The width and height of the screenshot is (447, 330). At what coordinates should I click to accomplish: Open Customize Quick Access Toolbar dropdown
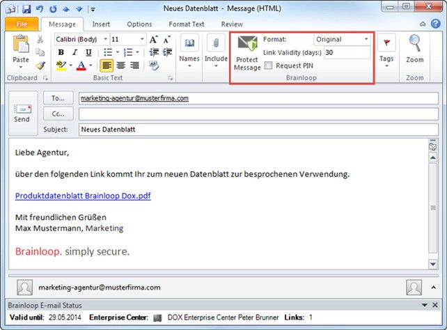[x=93, y=10]
